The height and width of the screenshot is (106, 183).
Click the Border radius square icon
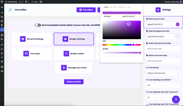[66, 54]
